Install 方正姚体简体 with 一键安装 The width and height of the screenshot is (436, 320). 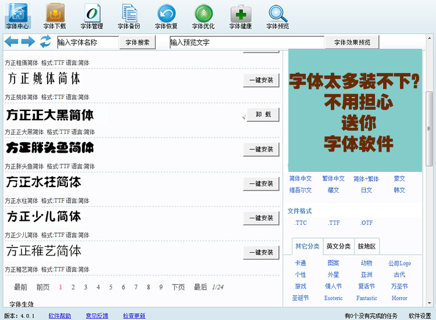(x=261, y=80)
